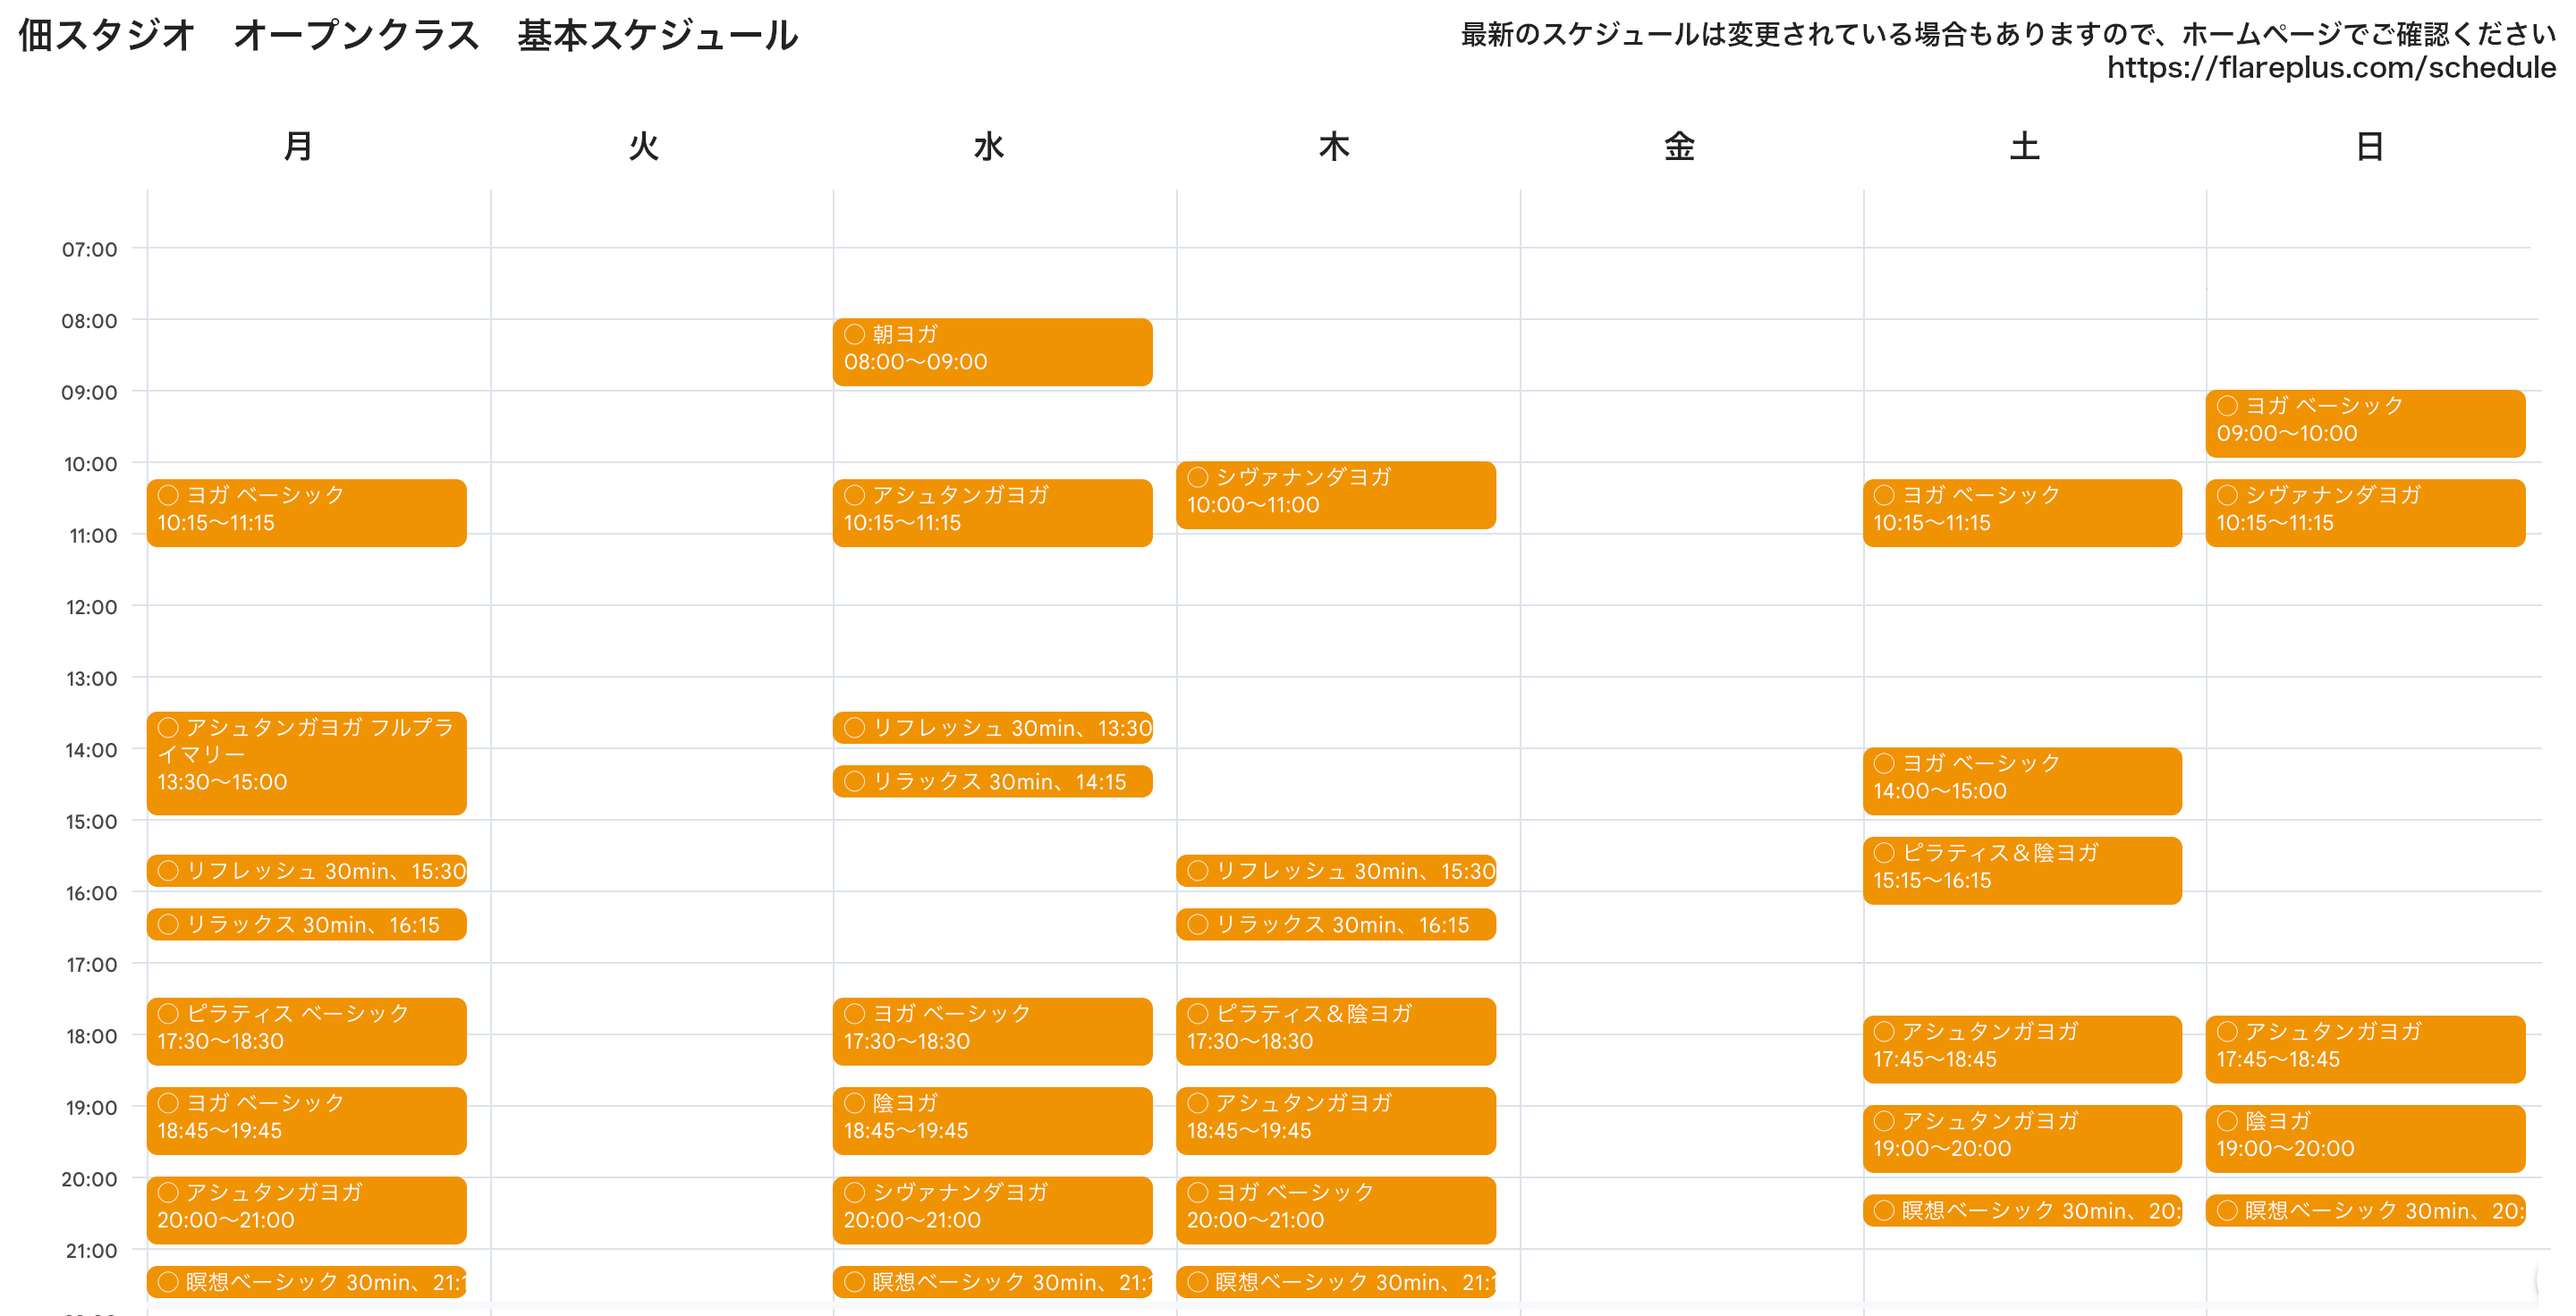Select the 金 column header
Viewport: 2576px width, 1316px height.
click(1679, 147)
